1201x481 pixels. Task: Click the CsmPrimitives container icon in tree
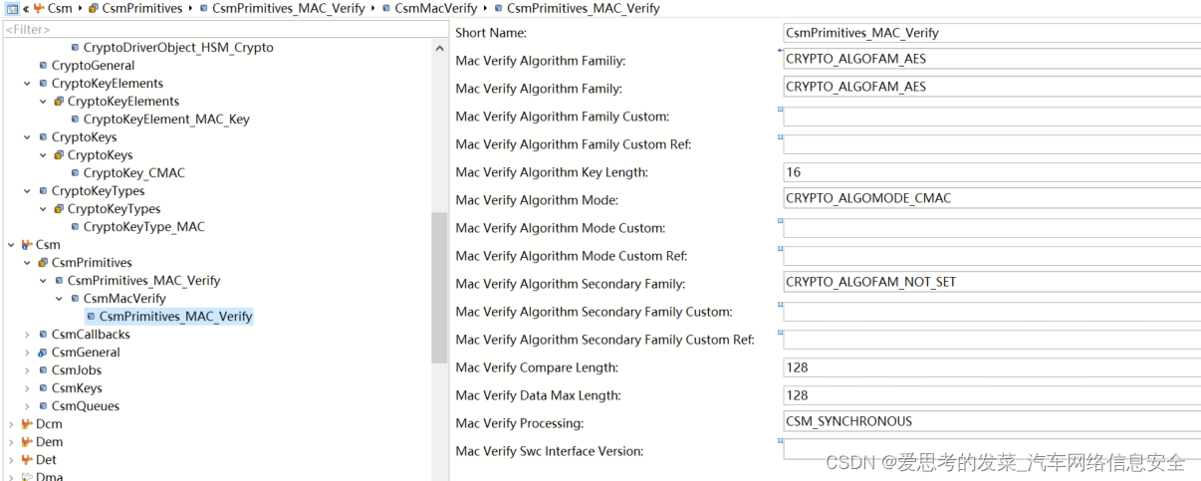point(43,263)
